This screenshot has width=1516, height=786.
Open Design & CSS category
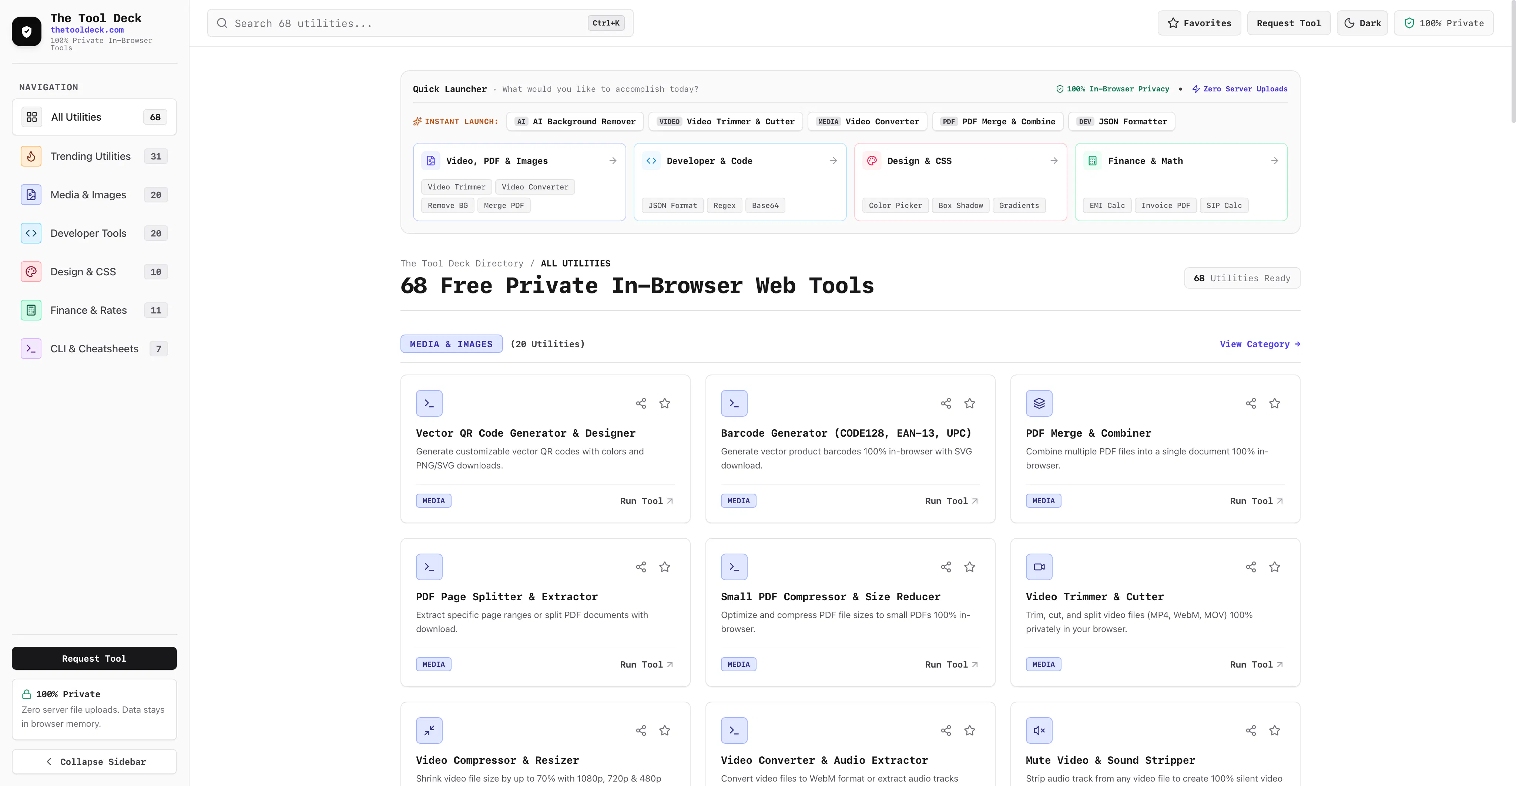click(x=94, y=272)
